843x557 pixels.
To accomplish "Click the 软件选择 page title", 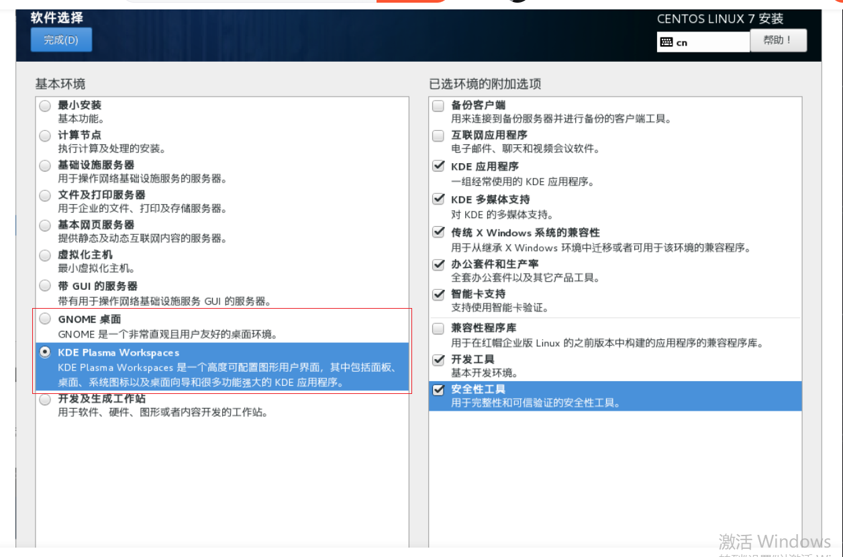I will pos(56,17).
